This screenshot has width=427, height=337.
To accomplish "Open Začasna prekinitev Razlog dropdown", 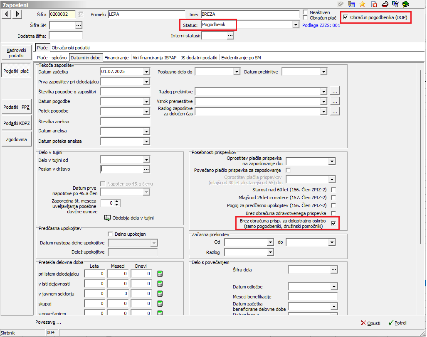I will pyautogui.click(x=270, y=252).
